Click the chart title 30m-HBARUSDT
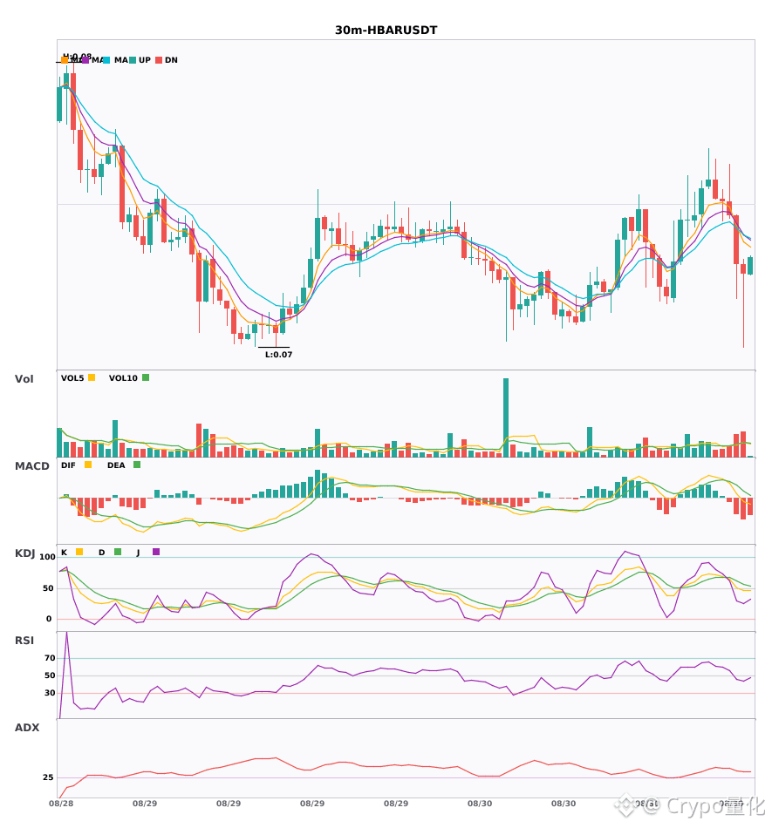The width and height of the screenshot is (772, 828). (386, 31)
